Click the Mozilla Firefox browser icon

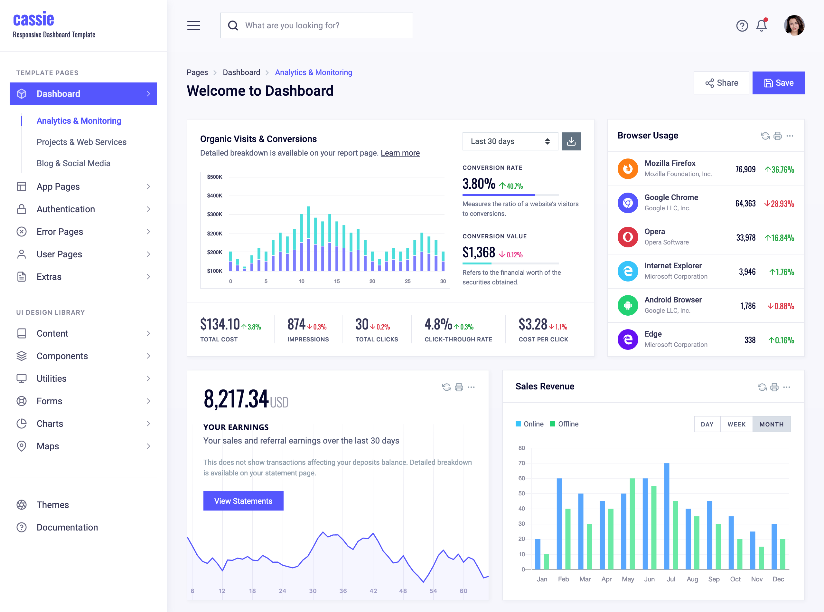click(x=627, y=169)
